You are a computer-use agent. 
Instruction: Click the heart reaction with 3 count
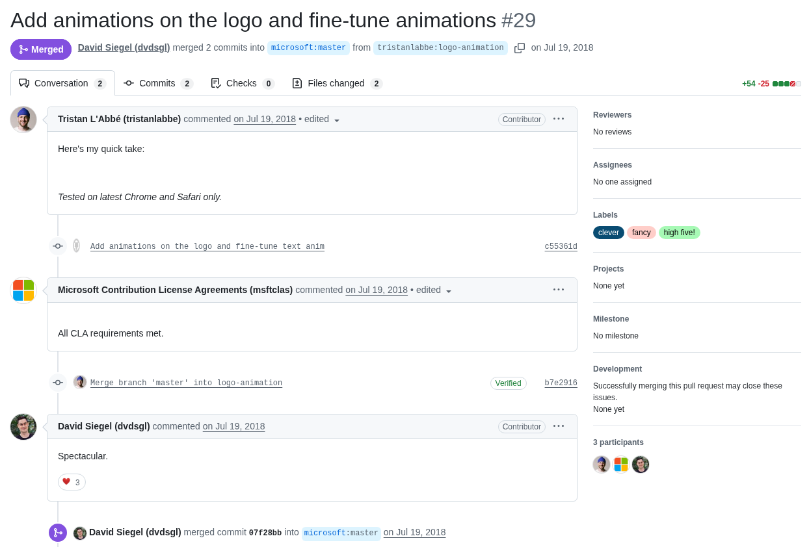pos(72,482)
